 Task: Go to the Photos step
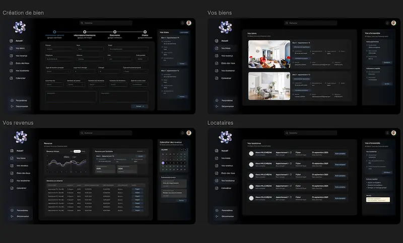coord(145,34)
